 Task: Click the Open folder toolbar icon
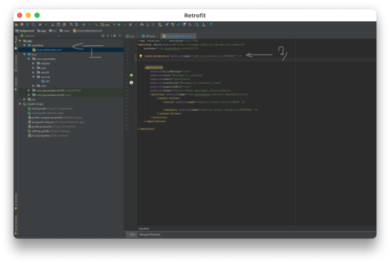coord(16,24)
